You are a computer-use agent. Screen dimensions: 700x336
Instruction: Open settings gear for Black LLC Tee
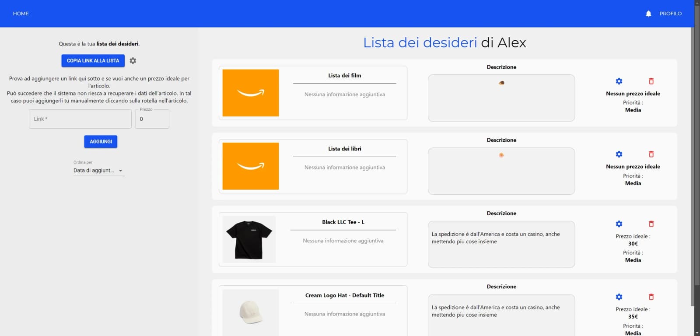pos(619,224)
